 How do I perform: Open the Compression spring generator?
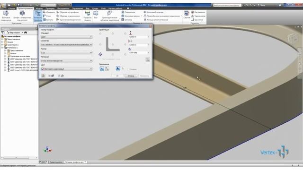187,15
